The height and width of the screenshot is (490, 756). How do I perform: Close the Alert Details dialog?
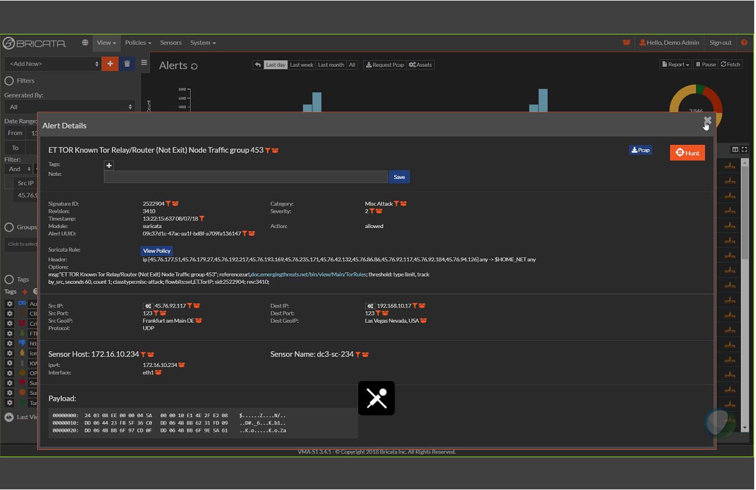[x=707, y=121]
